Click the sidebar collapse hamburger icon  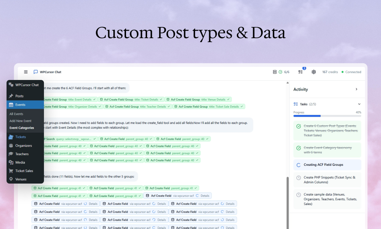[26, 72]
